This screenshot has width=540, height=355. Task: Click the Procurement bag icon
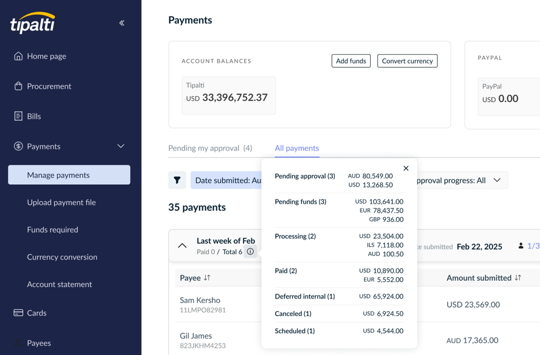coord(18,86)
